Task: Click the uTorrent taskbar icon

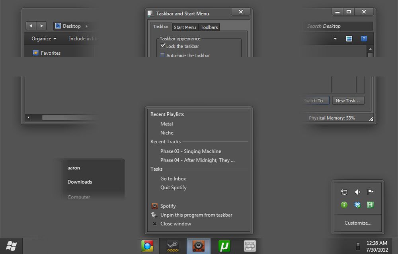Action: tap(224, 246)
